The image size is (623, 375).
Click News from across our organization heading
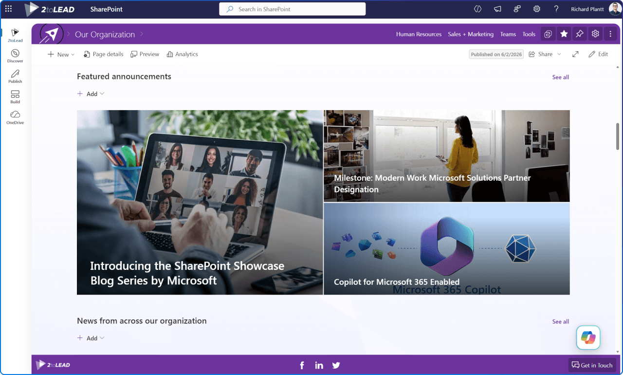(x=142, y=321)
